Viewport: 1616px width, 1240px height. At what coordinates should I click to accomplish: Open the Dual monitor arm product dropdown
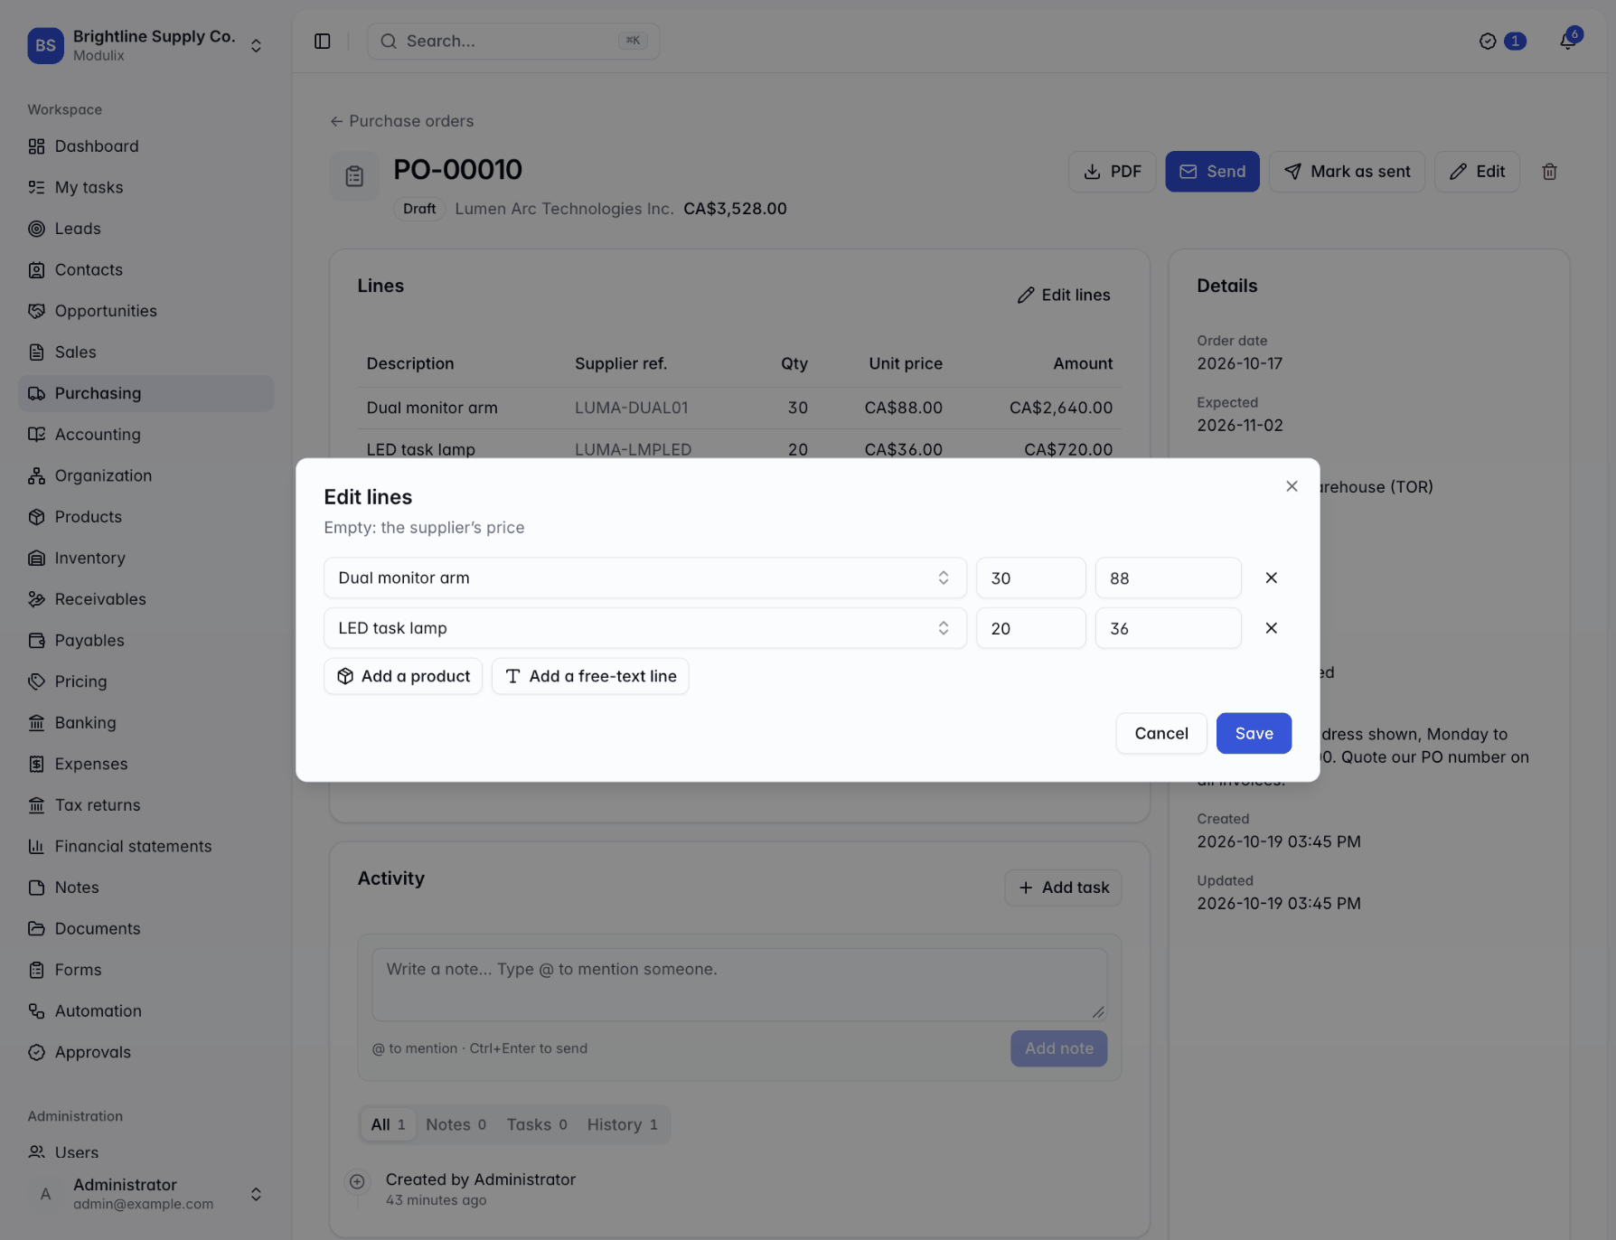coord(644,578)
